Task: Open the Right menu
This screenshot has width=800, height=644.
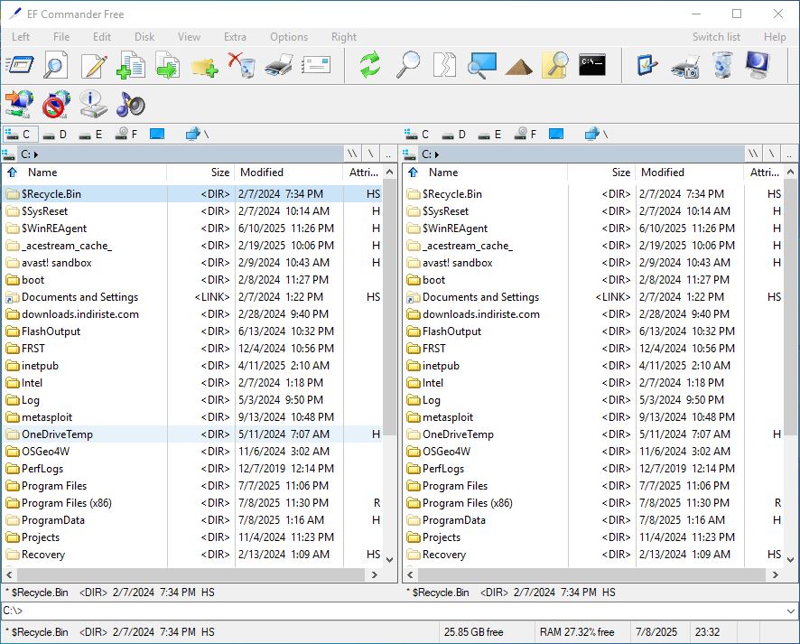Action: [344, 37]
